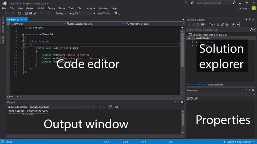Click the Find in Files toolbar icon
257x144 pixels.
[116, 13]
